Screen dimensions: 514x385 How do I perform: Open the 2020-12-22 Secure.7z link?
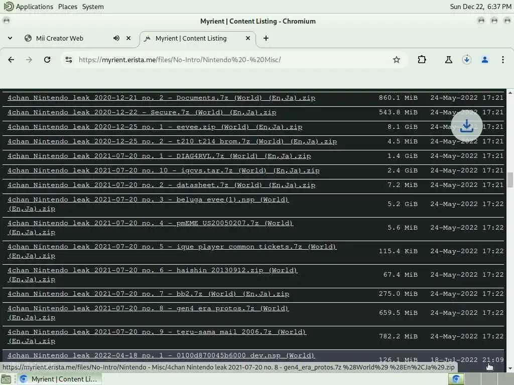pos(142,112)
